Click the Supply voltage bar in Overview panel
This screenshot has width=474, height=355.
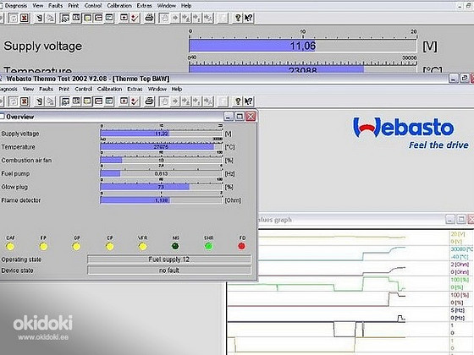(x=162, y=134)
